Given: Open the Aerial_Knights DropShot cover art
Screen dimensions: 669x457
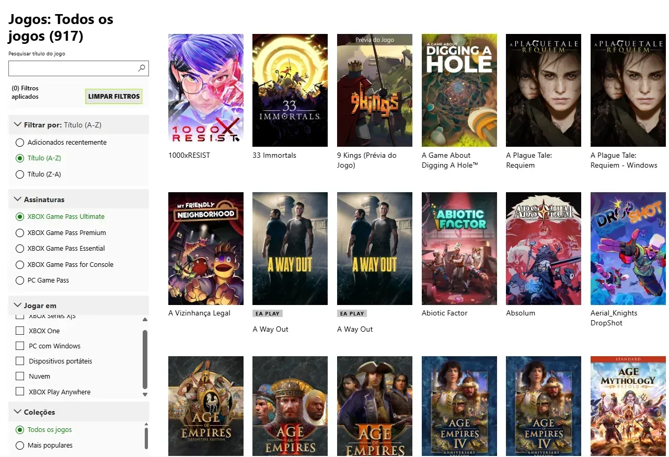Looking at the screenshot, I should point(628,249).
